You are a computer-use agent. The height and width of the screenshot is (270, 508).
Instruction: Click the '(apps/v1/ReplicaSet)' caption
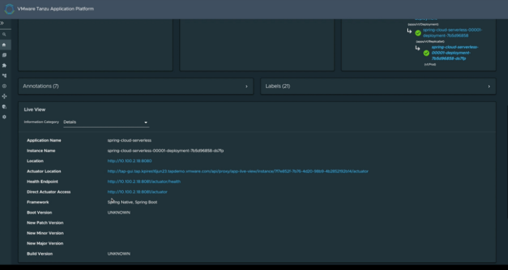(x=430, y=42)
